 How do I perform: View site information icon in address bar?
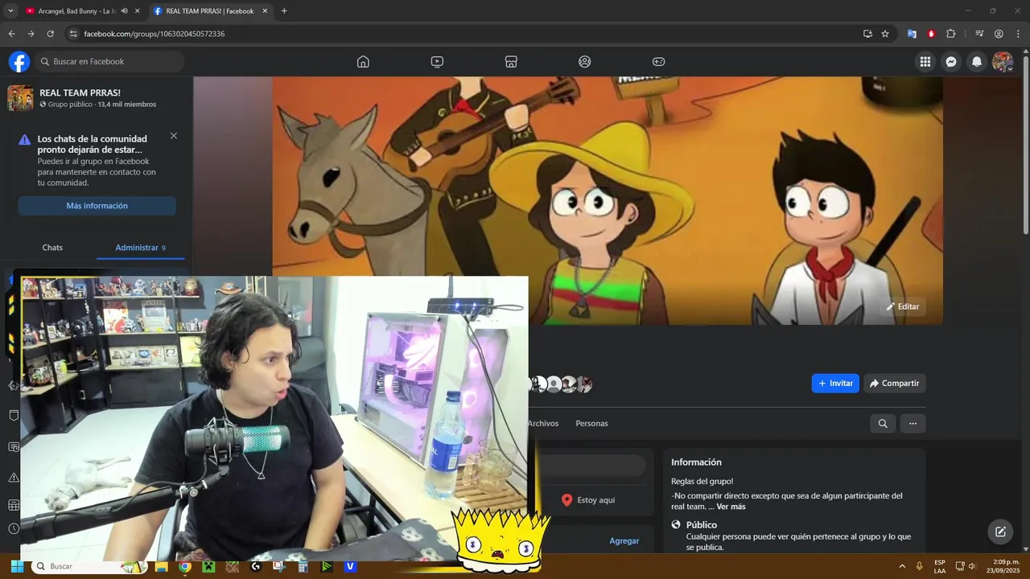[72, 34]
